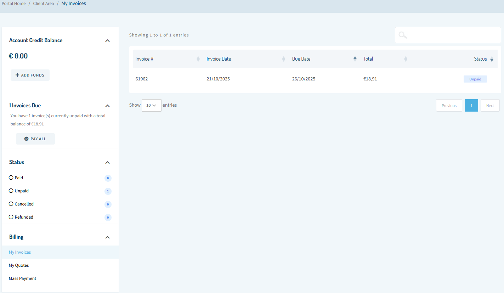Click the Pay All button
The width and height of the screenshot is (504, 293).
[35, 139]
